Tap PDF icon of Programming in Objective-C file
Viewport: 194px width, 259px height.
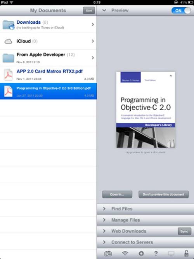pos(8,91)
